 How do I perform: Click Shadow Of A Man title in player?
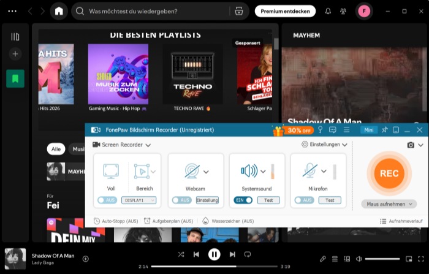tap(53, 256)
